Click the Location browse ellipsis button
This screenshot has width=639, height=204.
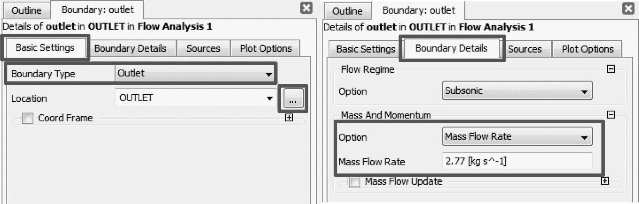[293, 99]
